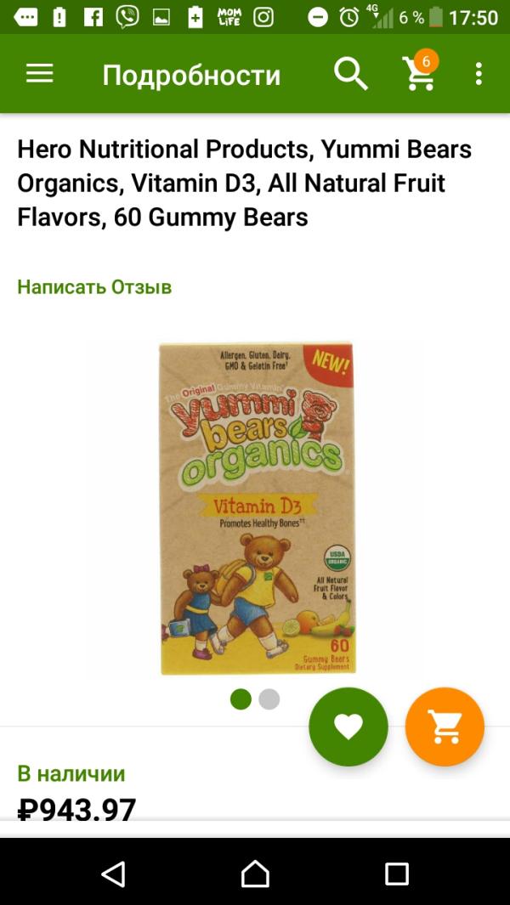Tap the Instagram notification icon in status bar
The height and width of the screenshot is (905, 510).
click(x=263, y=17)
